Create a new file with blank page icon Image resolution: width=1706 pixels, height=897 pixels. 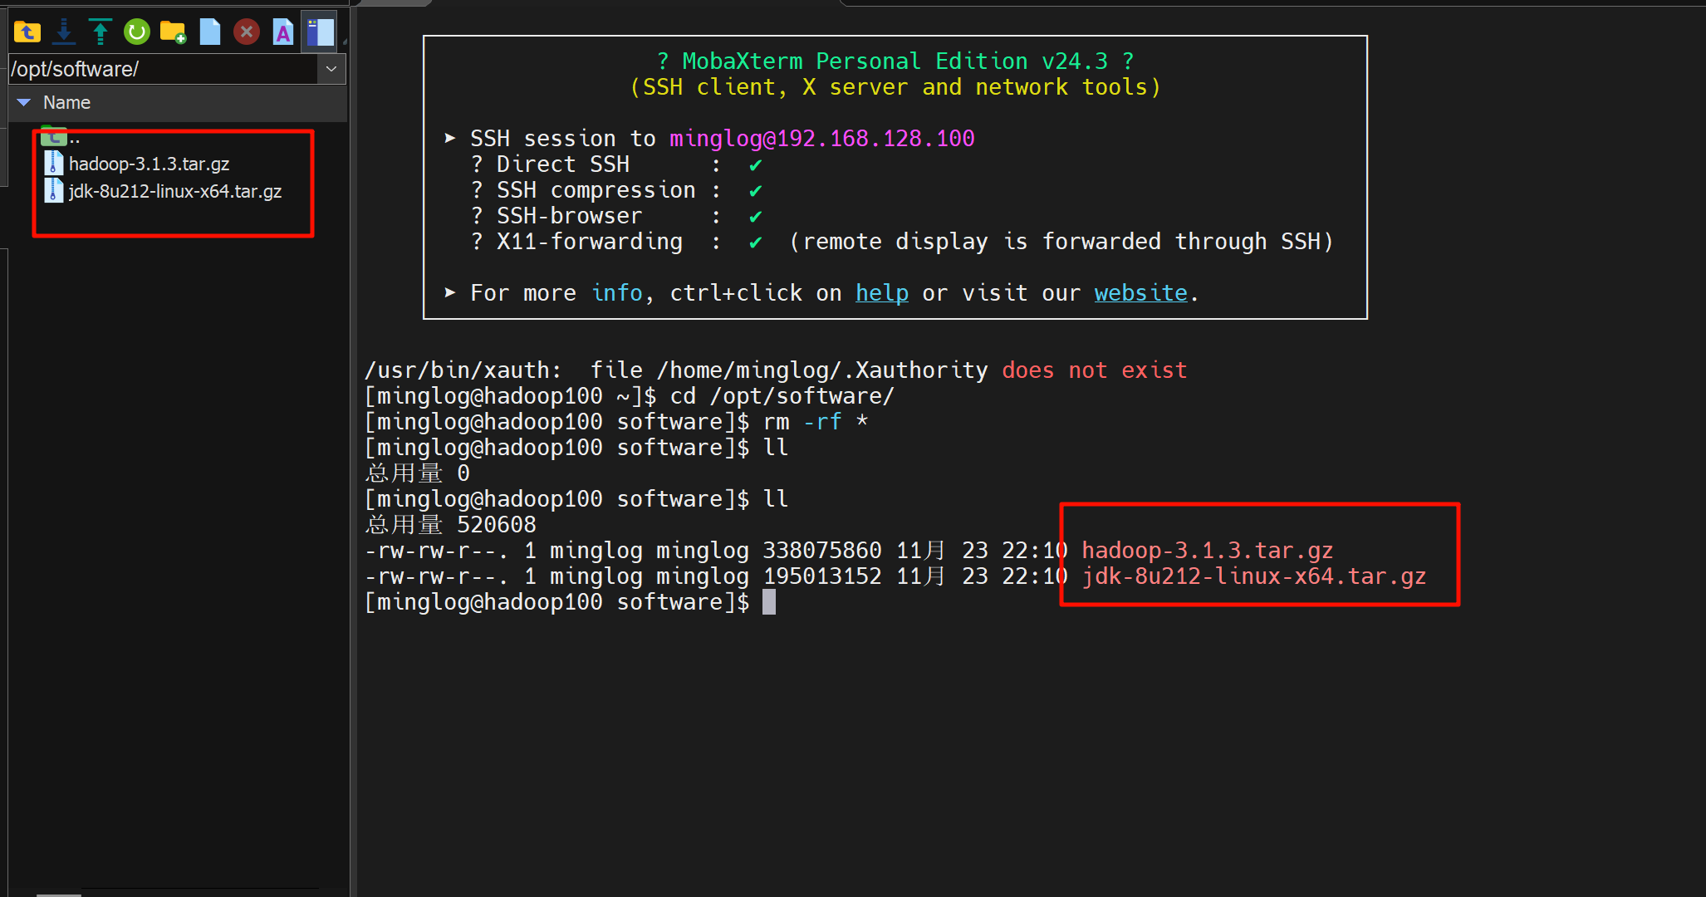click(x=210, y=32)
